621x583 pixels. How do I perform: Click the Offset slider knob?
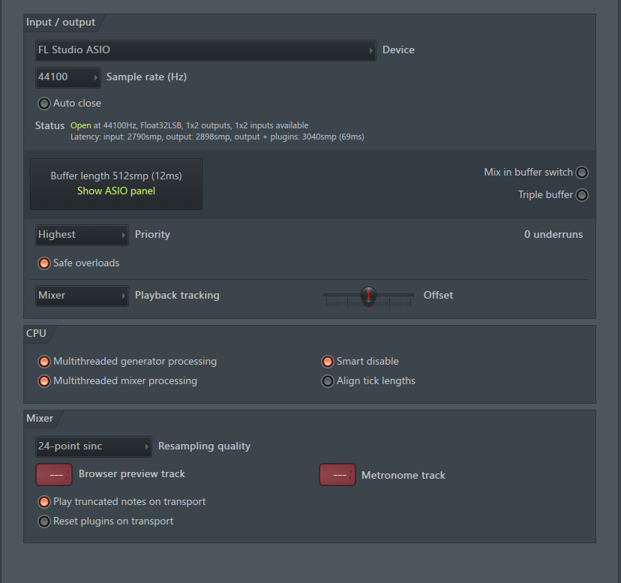pyautogui.click(x=368, y=296)
